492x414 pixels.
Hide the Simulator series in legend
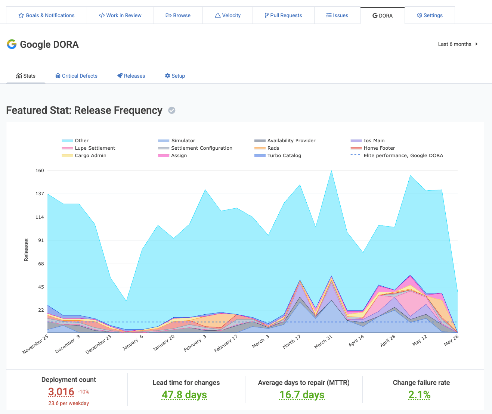point(183,141)
